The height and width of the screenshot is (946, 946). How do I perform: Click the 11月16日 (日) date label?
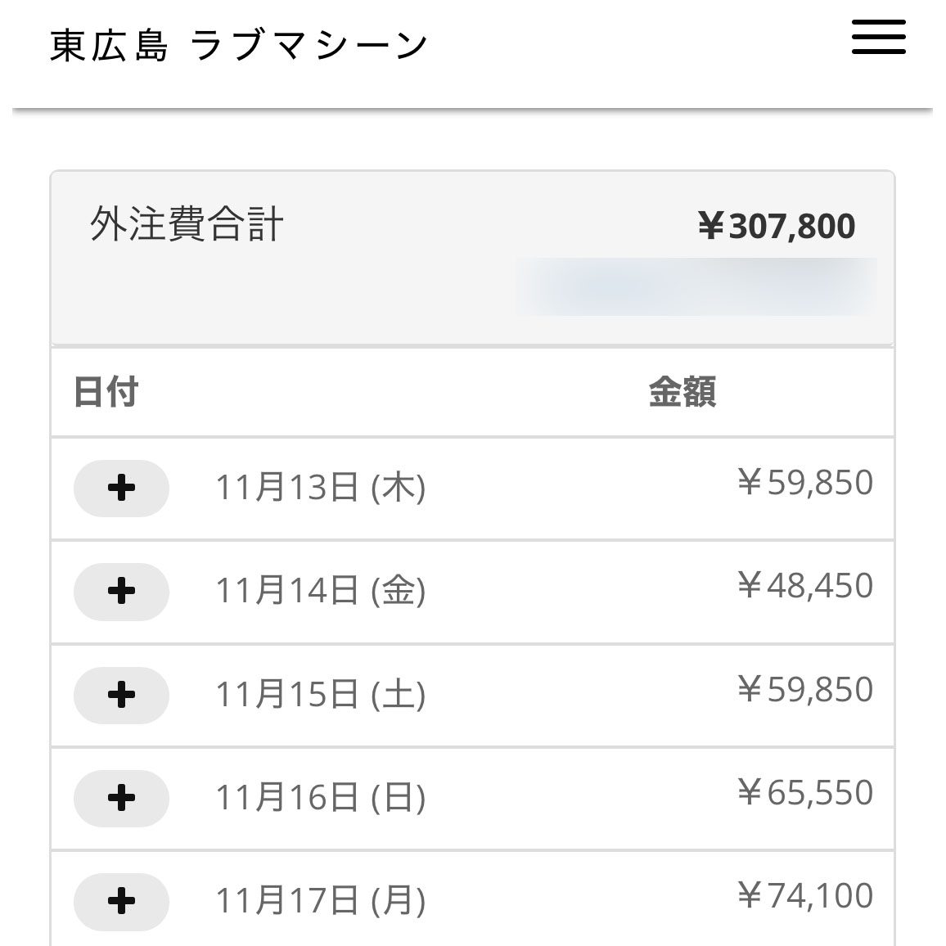click(x=320, y=798)
